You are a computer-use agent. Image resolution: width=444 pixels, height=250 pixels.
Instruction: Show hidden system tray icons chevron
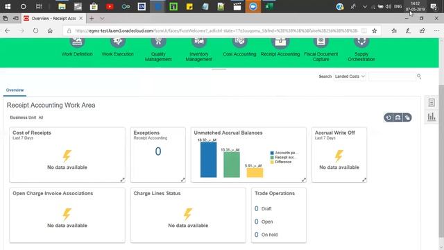[365, 6]
